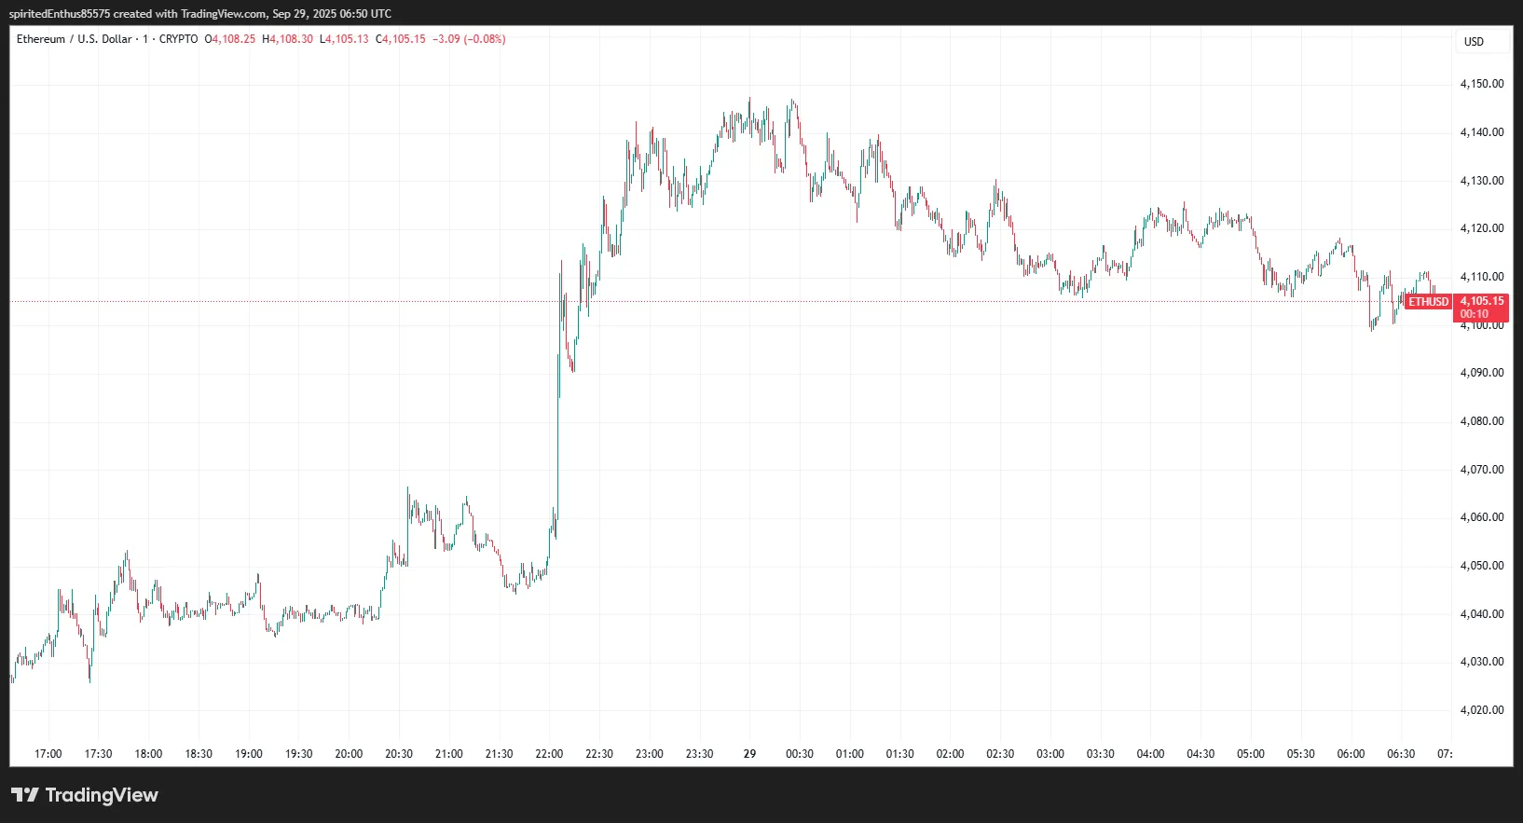The width and height of the screenshot is (1523, 823).
Task: Click the high value H4,108.30
Action: click(288, 39)
